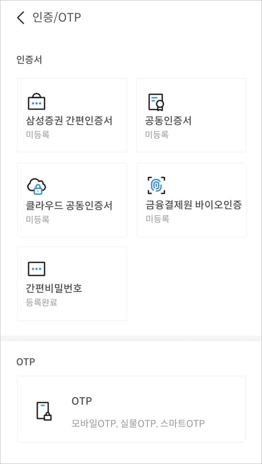Tap the 클라우드 공동인증서 cloud lock icon
The width and height of the screenshot is (262, 464).
(36, 186)
